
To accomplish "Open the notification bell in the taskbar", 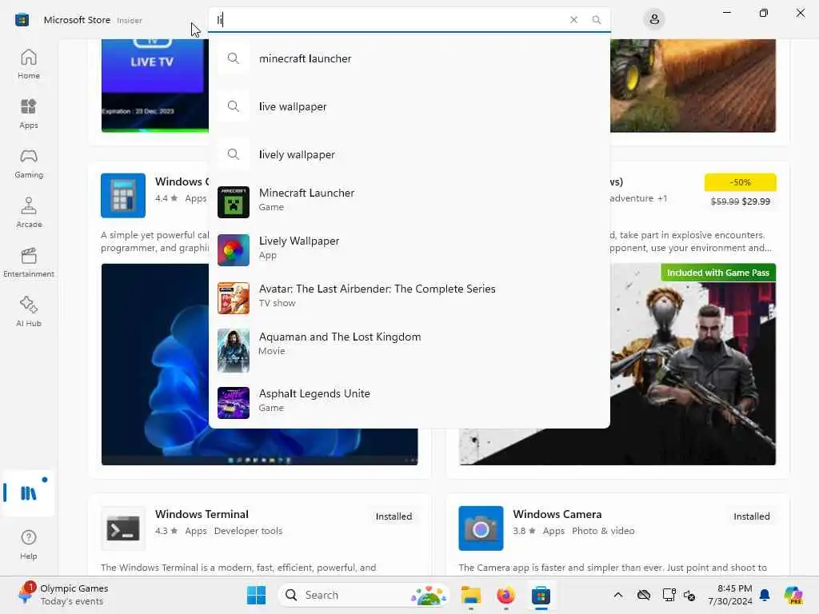I will [765, 595].
